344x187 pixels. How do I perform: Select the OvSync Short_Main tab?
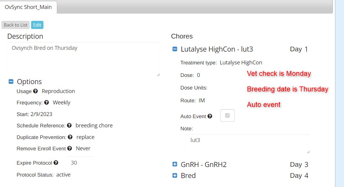pos(28,7)
